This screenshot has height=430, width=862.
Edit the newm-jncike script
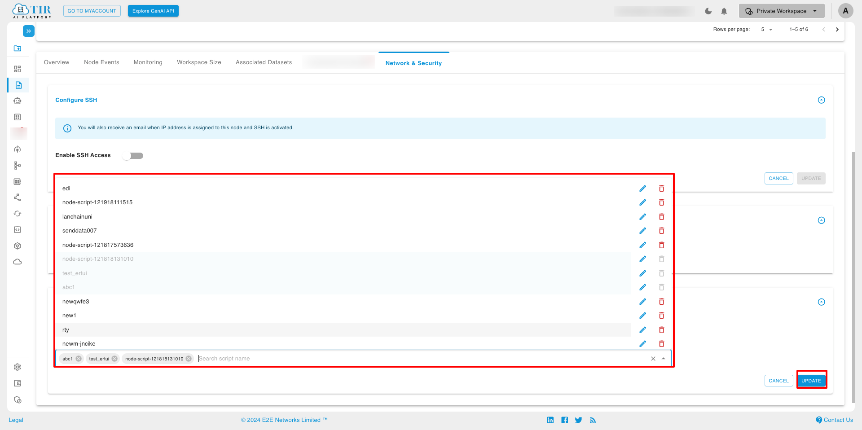[x=643, y=344]
